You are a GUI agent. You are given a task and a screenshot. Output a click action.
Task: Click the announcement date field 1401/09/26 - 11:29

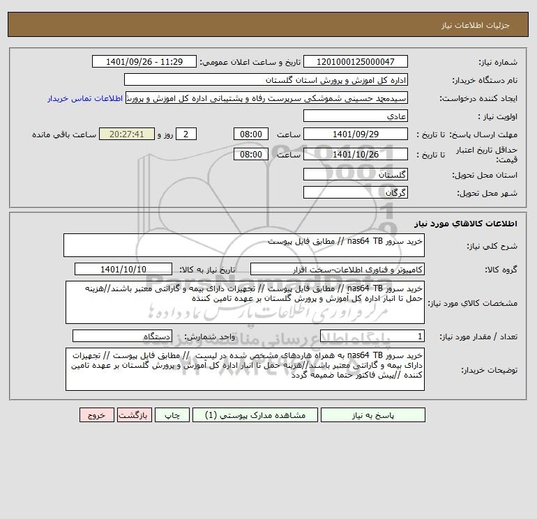pyautogui.click(x=144, y=61)
